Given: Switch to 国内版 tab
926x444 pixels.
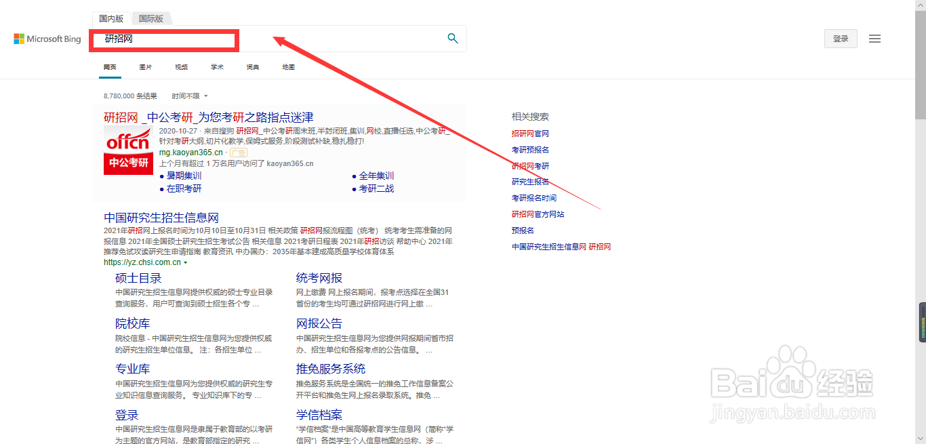Looking at the screenshot, I should coord(111,18).
